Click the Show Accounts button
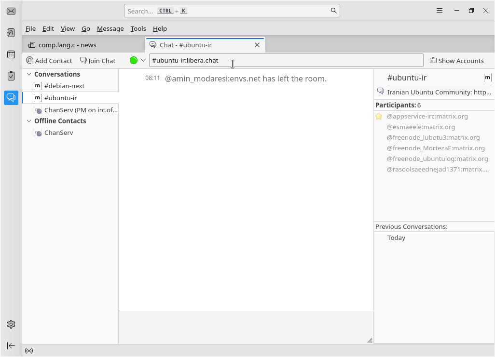Screen dimensions: 495x357 click(456, 61)
